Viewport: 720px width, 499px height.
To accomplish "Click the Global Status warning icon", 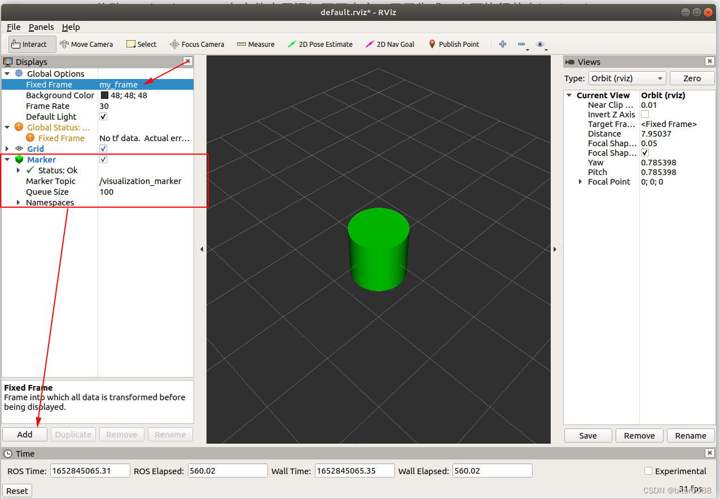I will (x=19, y=127).
